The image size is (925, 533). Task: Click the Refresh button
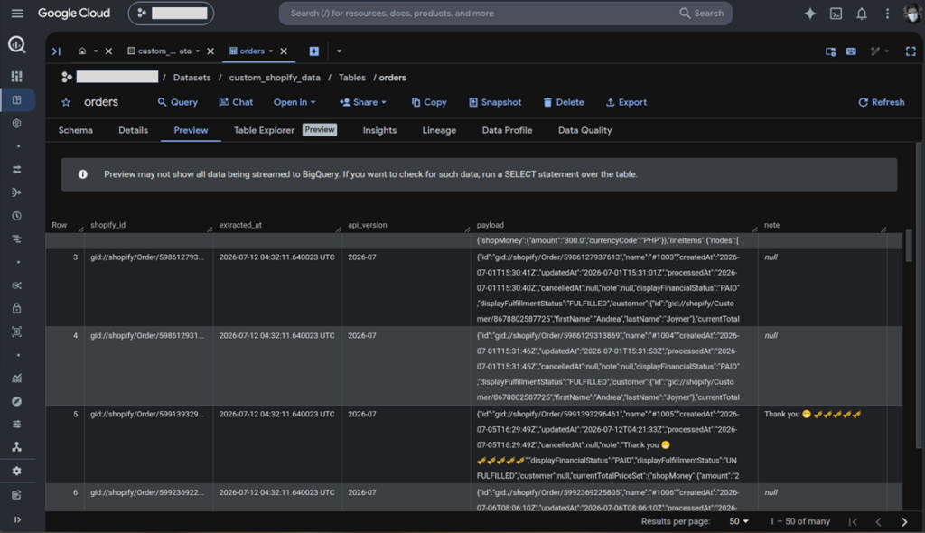881,103
